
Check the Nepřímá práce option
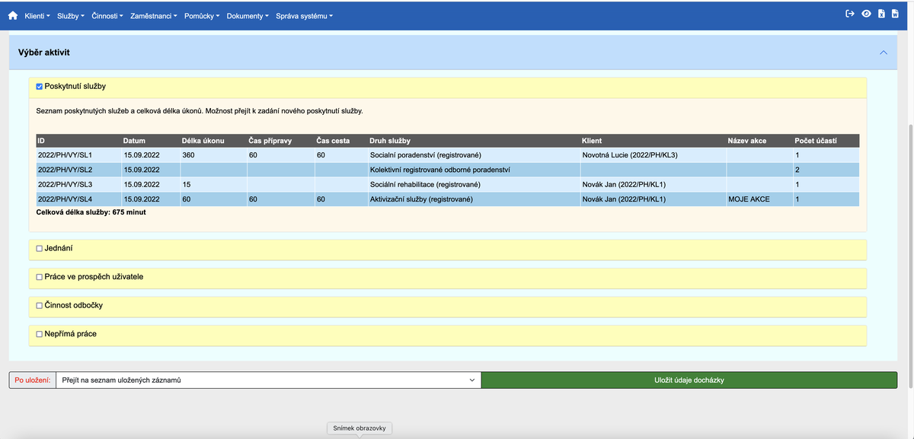tap(39, 334)
